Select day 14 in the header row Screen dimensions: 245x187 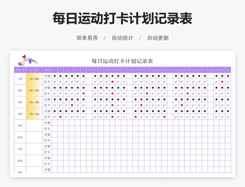(x=130, y=70)
